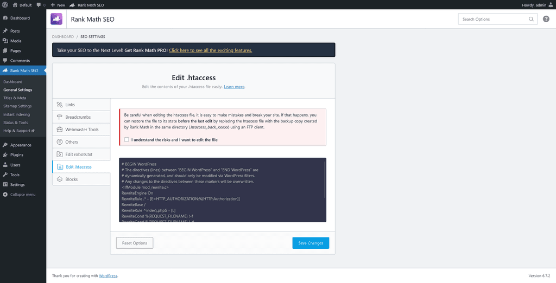Open General Settings submenu item
This screenshot has width=556, height=283.
(18, 90)
